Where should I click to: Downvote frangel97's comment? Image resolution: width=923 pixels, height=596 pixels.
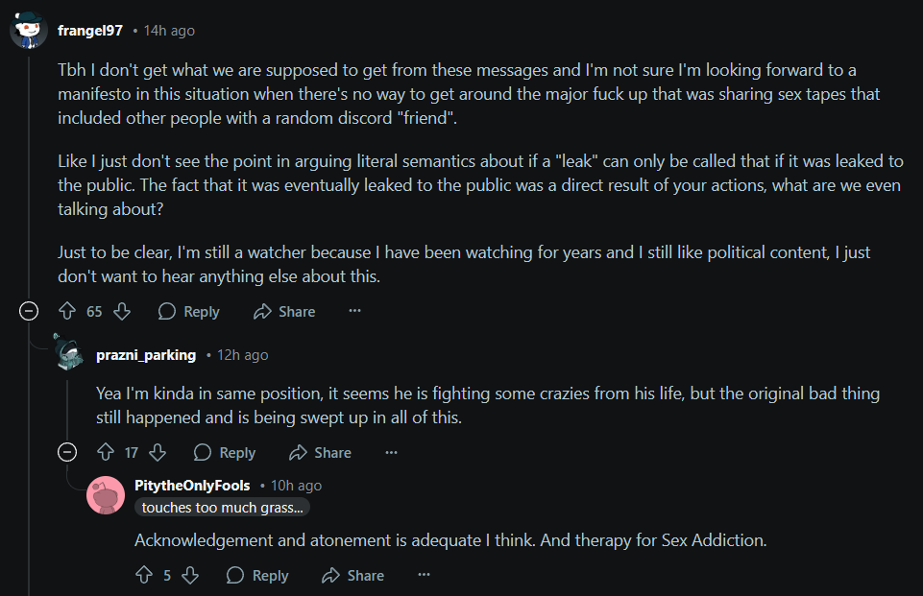pyautogui.click(x=122, y=311)
